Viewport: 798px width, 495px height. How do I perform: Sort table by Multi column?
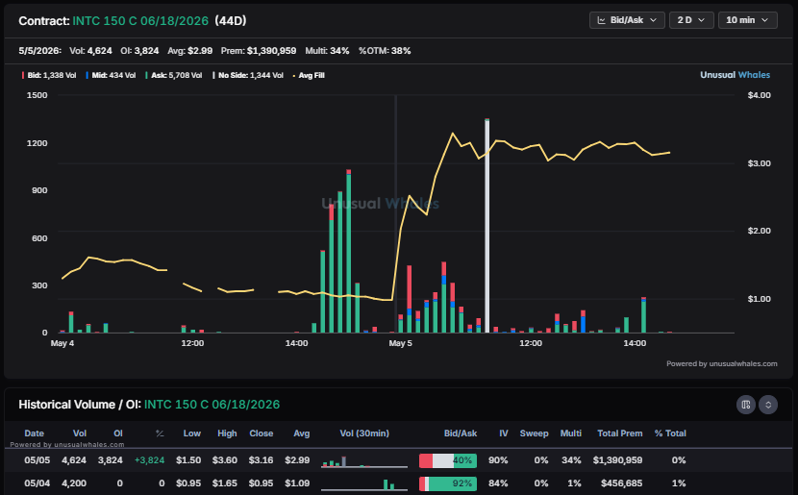tap(570, 433)
